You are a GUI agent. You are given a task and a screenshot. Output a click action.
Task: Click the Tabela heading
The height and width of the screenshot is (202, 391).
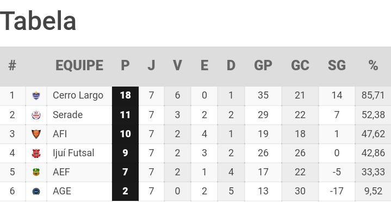tap(38, 21)
